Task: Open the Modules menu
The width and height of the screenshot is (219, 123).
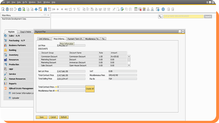Action: pos(32,2)
